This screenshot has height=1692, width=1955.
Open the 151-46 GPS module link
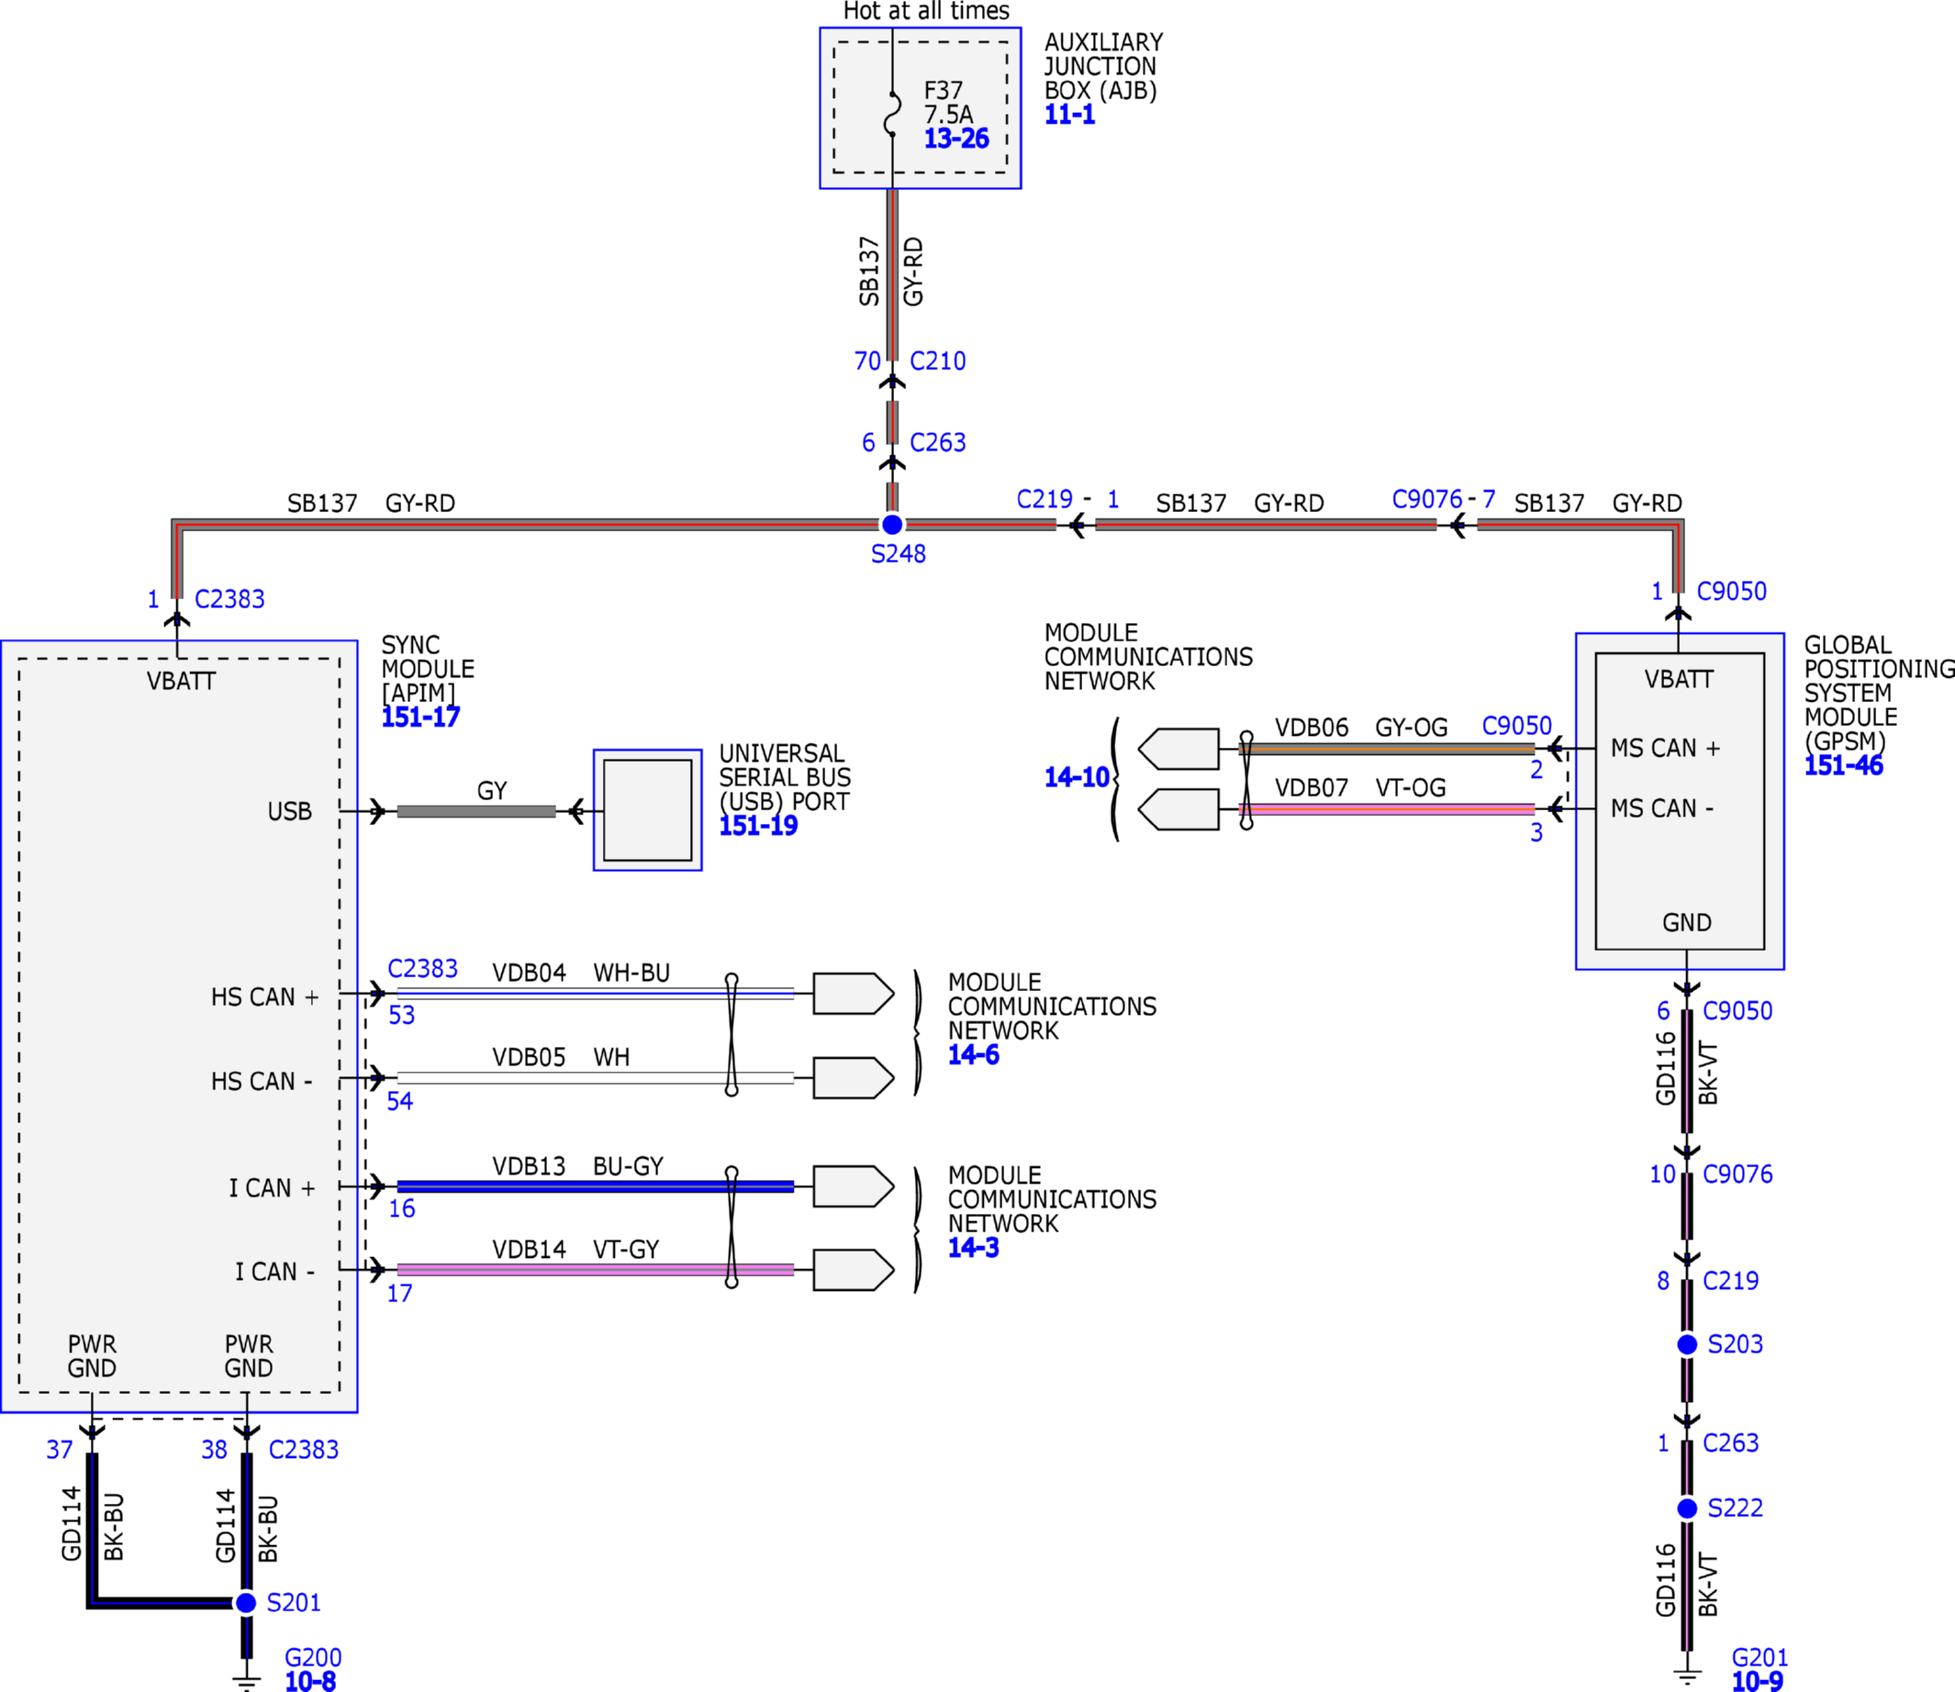1843,766
